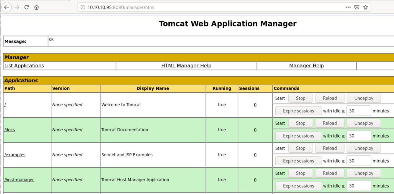Undeploy the /host-manager application
394x194 pixels.
363,173
